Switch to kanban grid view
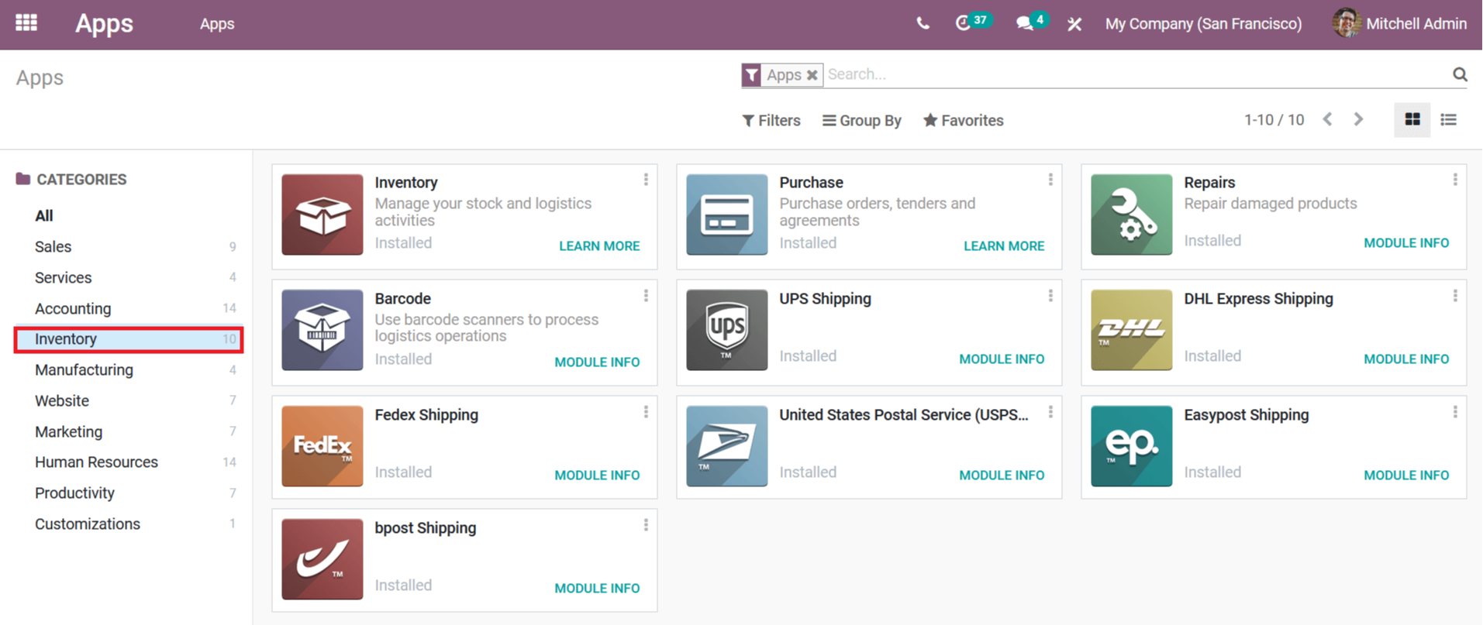Image resolution: width=1483 pixels, height=625 pixels. pos(1412,120)
